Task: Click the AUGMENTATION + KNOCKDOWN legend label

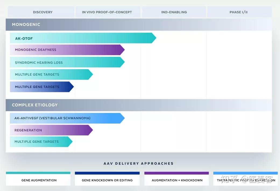Action: coord(177,180)
